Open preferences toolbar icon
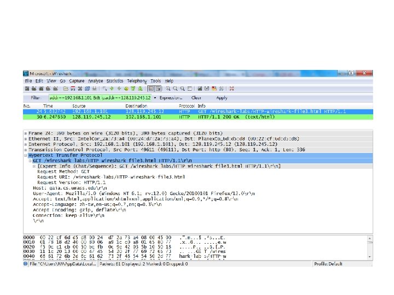This screenshot has height=295, width=394. click(221, 88)
